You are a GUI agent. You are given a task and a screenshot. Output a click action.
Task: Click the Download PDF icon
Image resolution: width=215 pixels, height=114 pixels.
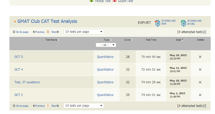[x=157, y=23]
